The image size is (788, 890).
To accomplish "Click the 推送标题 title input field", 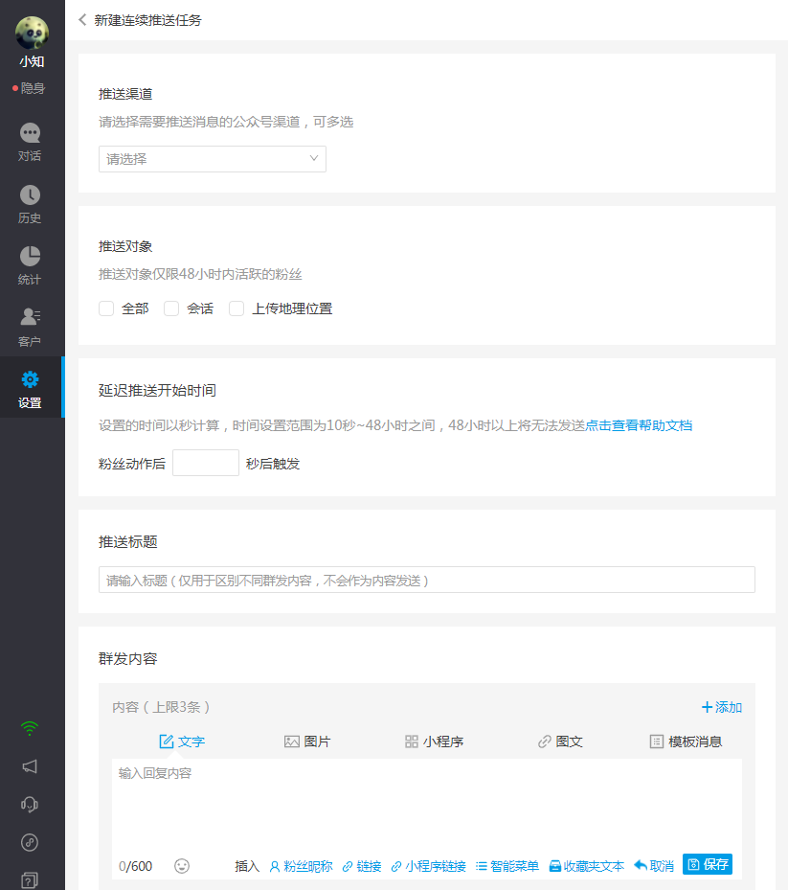I will point(426,581).
